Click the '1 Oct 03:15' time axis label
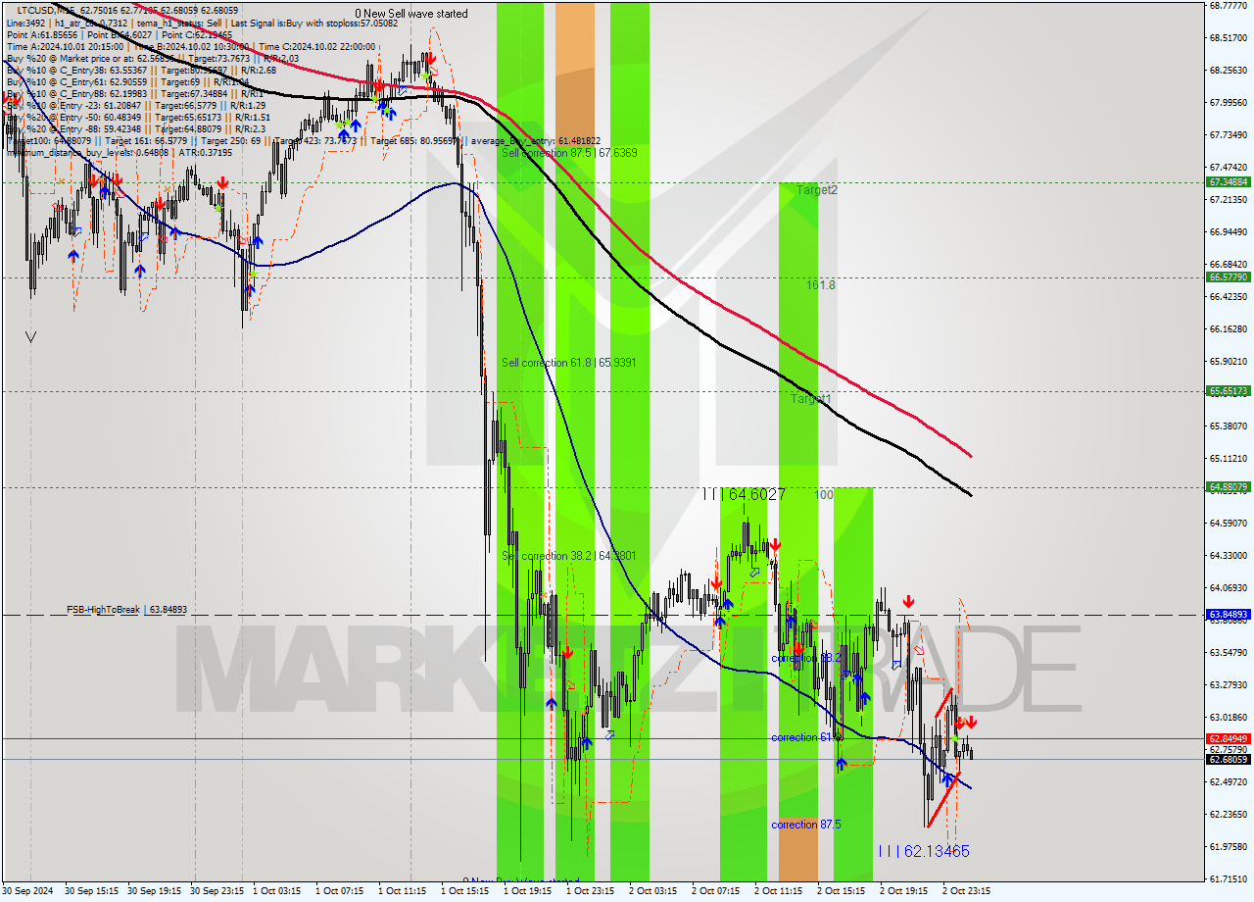 [x=277, y=891]
